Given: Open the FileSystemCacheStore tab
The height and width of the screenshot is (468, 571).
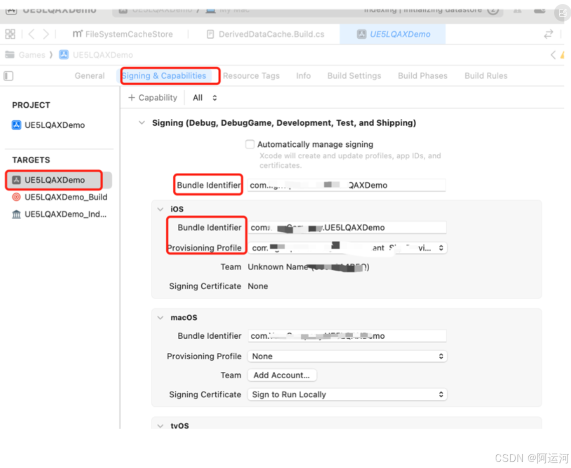Looking at the screenshot, I should tap(123, 34).
